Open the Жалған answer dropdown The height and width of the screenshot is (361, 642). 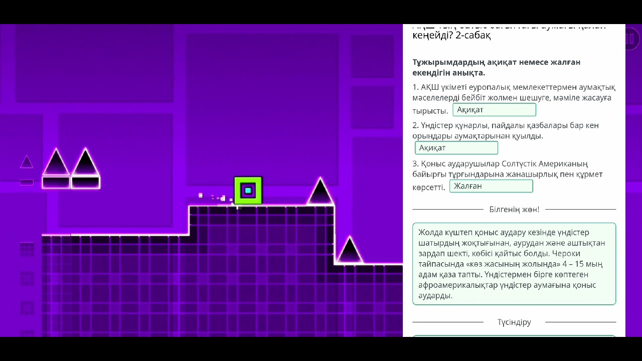(491, 186)
